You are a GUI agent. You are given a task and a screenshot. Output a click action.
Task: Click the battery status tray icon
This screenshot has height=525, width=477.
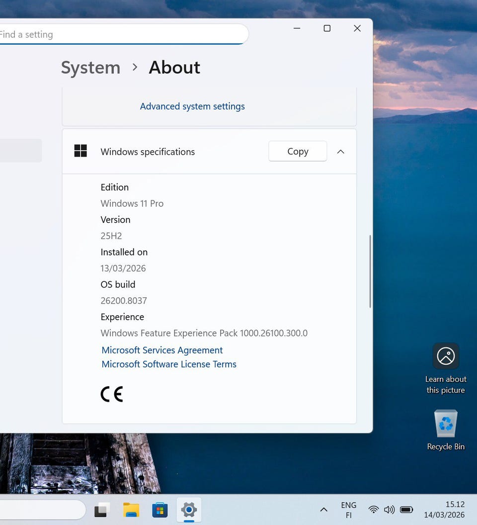coord(406,510)
